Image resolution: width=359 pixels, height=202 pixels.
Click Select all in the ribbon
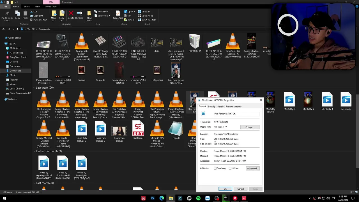pos(144,12)
